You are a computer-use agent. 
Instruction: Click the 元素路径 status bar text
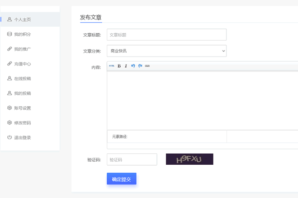120,136
